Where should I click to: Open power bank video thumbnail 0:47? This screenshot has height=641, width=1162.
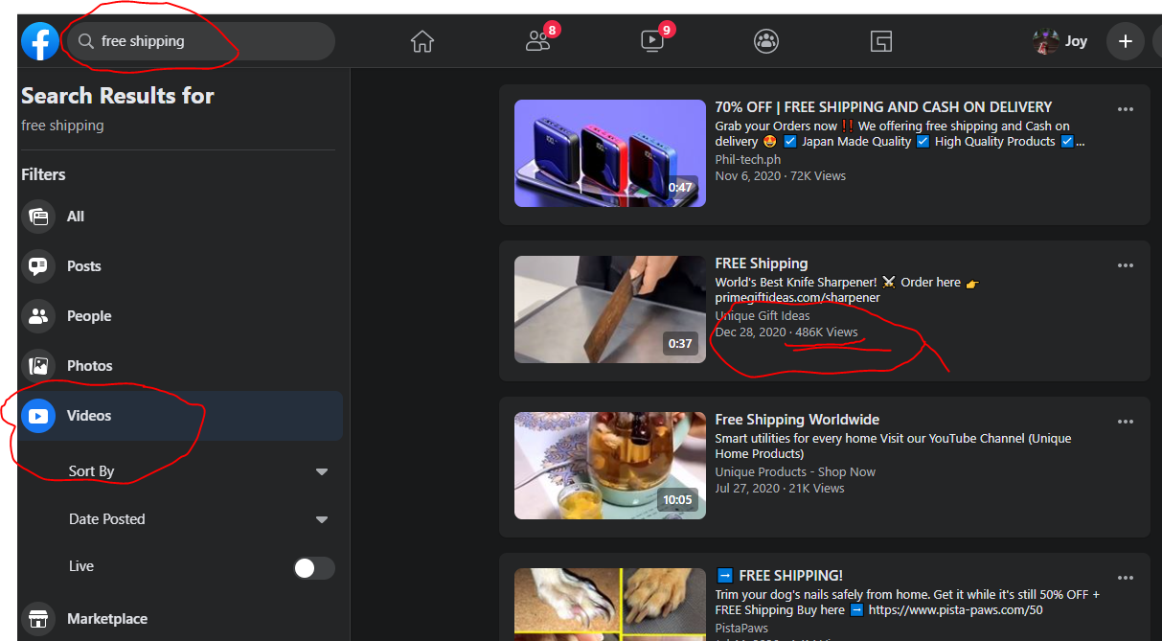pos(610,153)
